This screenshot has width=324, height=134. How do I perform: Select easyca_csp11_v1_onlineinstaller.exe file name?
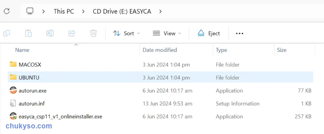(x=61, y=117)
